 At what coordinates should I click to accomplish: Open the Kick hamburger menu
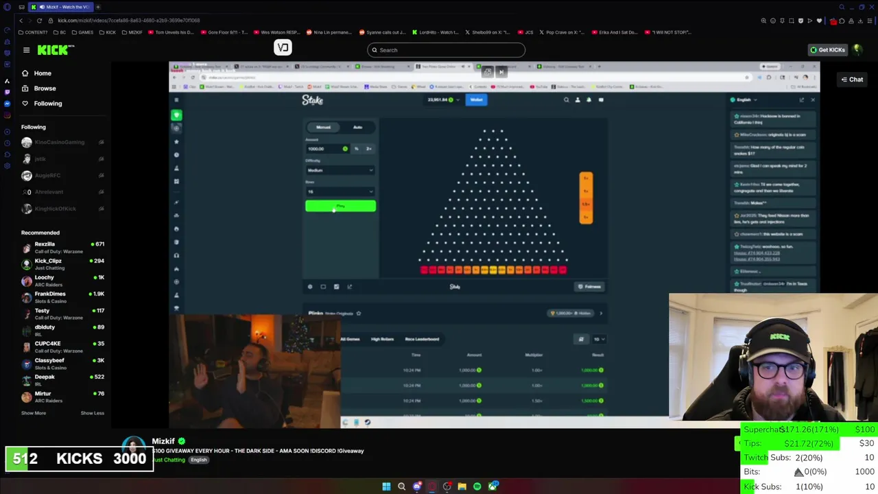tap(26, 49)
